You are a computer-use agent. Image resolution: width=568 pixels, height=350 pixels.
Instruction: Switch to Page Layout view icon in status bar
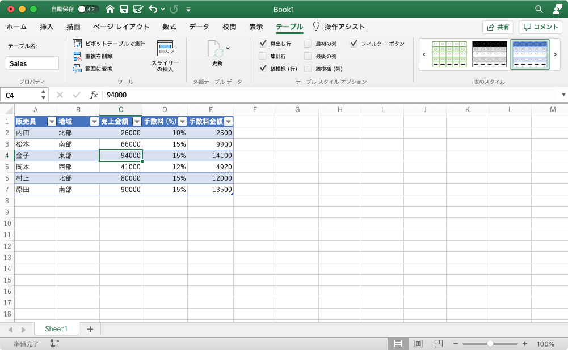[x=418, y=344]
